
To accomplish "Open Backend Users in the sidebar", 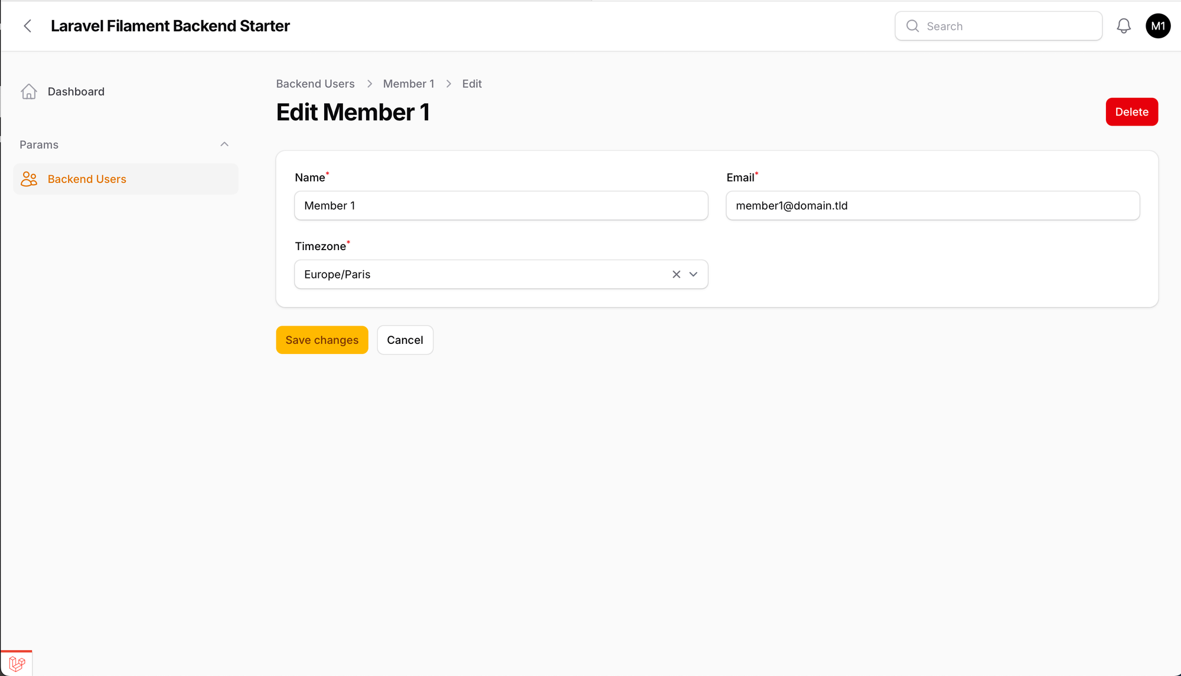I will [x=87, y=179].
